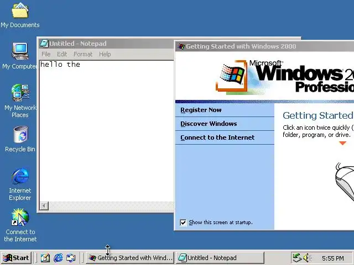
Task: Select Internet Explorer desktop icon
Action: (x=20, y=184)
